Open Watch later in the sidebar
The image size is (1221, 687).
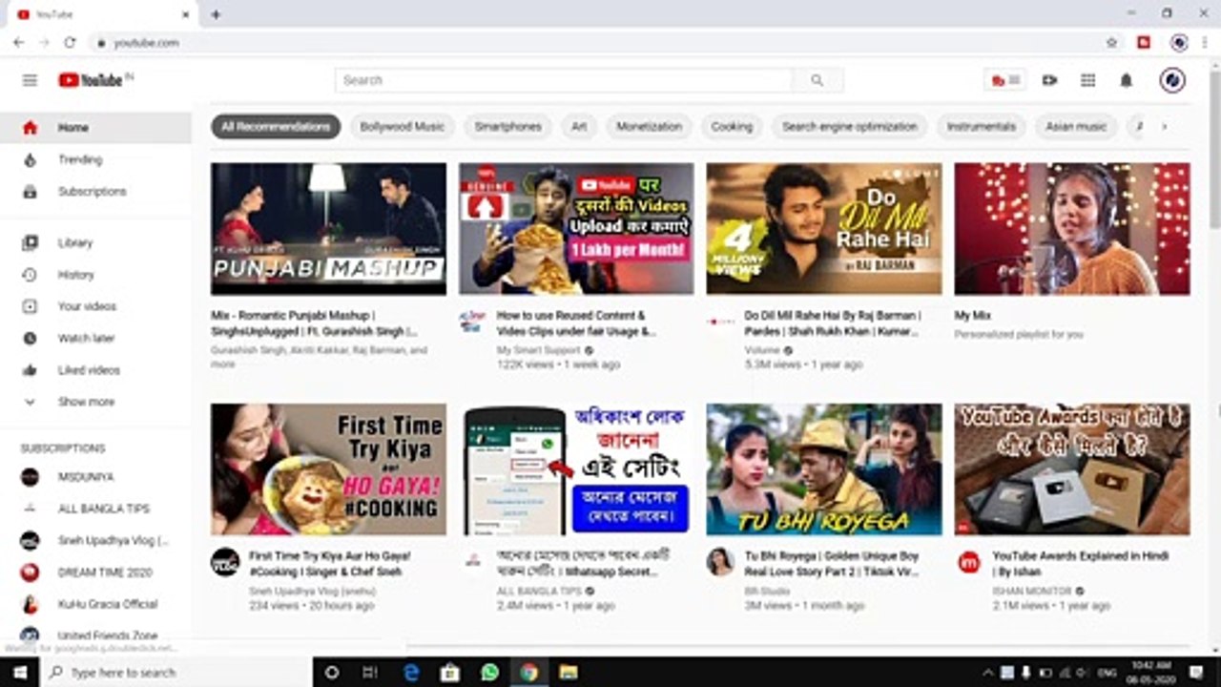coord(95,338)
